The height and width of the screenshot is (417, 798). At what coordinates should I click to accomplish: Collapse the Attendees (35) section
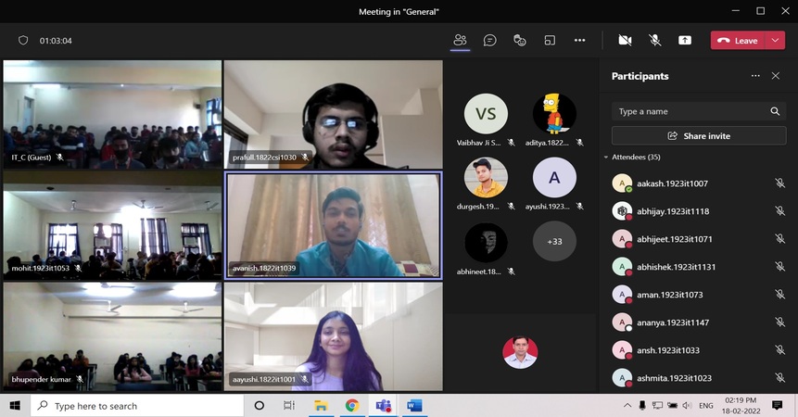606,158
